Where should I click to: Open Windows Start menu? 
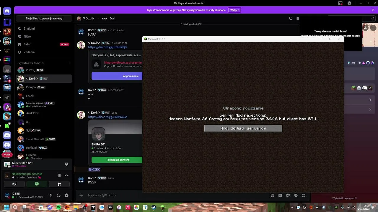pos(6,208)
